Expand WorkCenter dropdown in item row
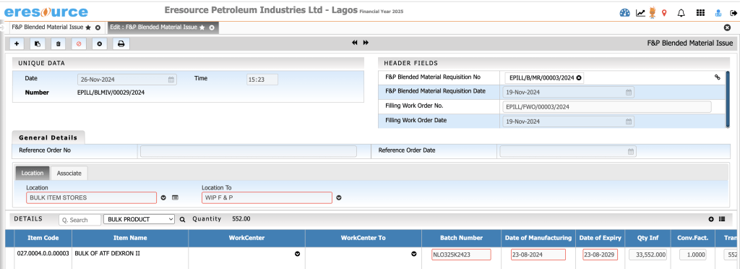 (x=297, y=254)
